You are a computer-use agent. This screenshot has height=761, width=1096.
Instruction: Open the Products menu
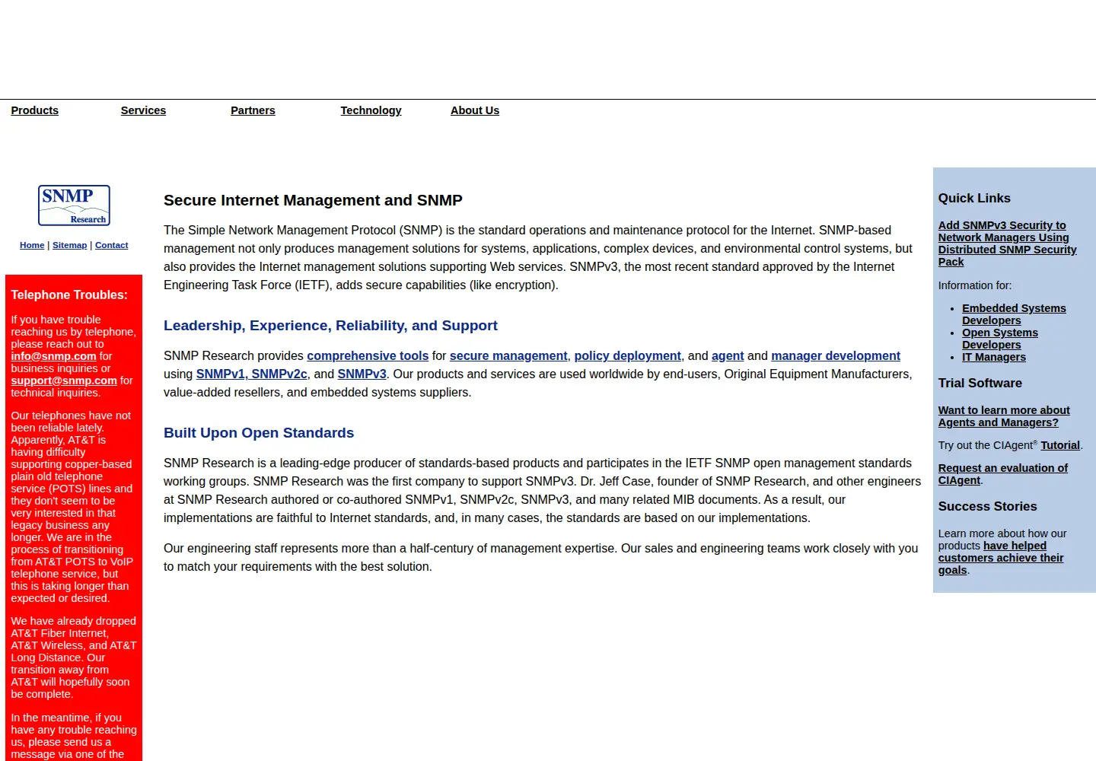pyautogui.click(x=35, y=110)
